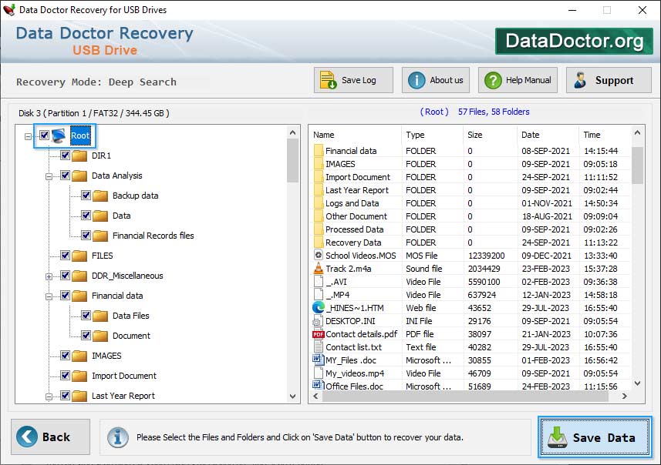Toggle the Data Files checkbox

pyautogui.click(x=86, y=315)
